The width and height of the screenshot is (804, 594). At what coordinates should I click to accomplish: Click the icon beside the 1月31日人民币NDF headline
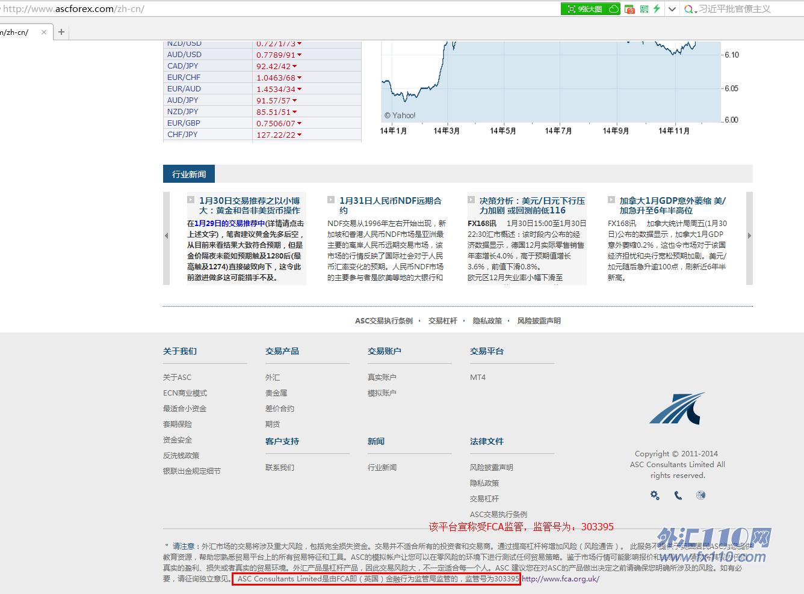pyautogui.click(x=331, y=200)
